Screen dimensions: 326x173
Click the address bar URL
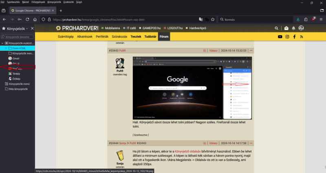tap(99, 19)
